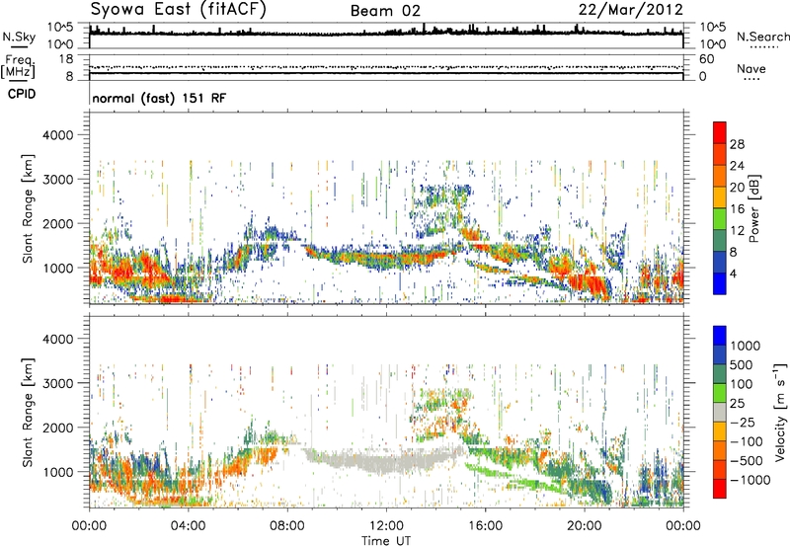Click the power colorbar value 28
The width and height of the screenshot is (790, 547).
(x=737, y=144)
